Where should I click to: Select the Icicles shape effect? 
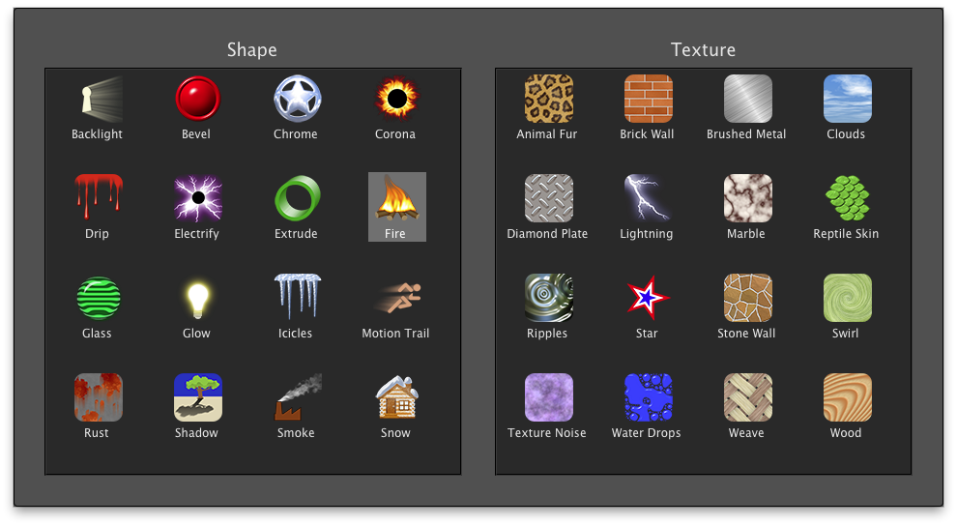(x=297, y=299)
